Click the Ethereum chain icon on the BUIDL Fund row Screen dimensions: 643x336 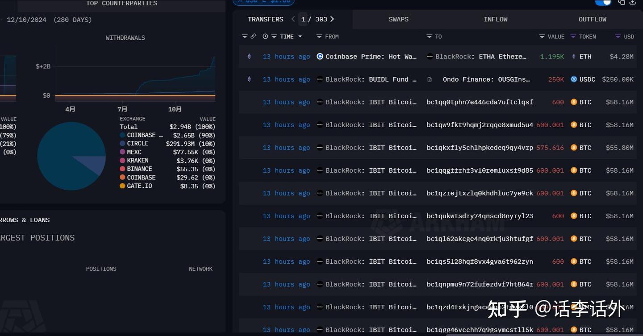pos(249,79)
